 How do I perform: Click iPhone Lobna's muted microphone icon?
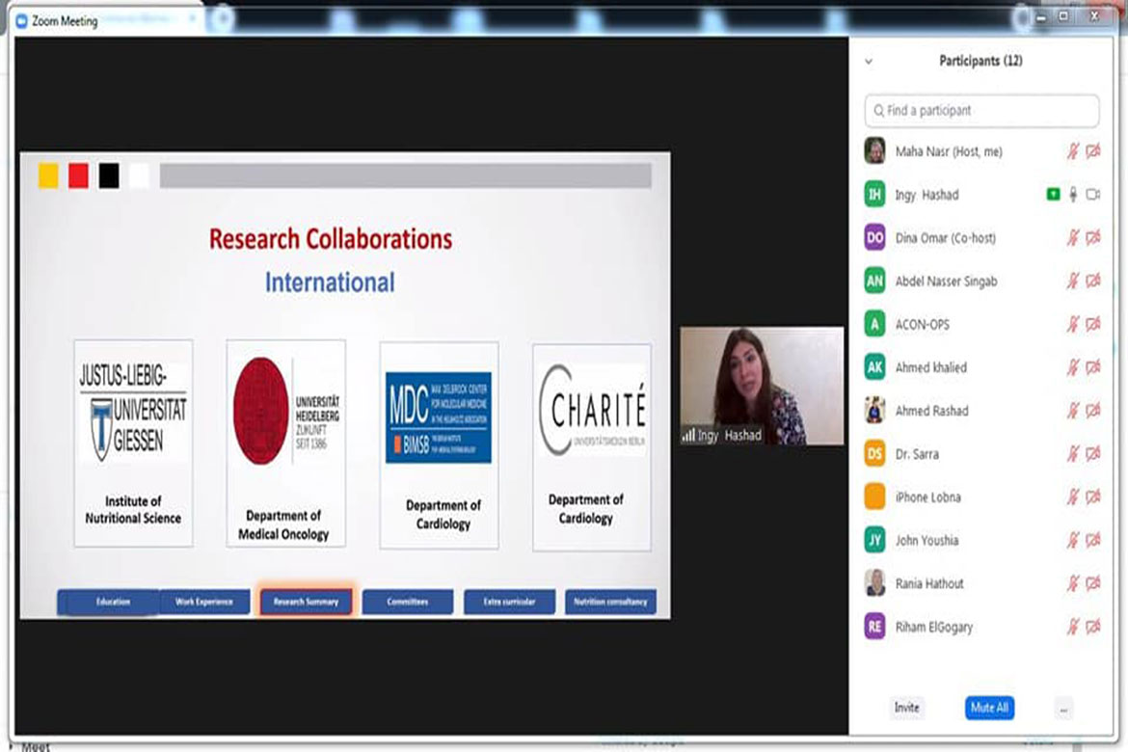1073,497
